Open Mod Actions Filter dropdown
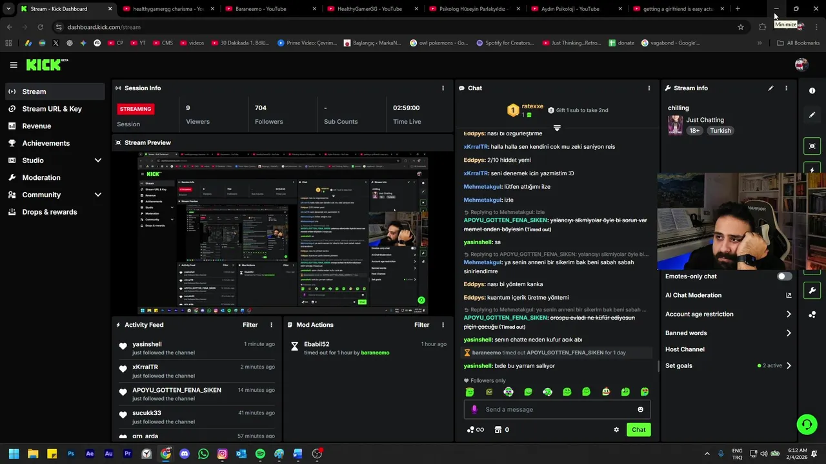Screen dimensions: 826x464 coord(422,325)
